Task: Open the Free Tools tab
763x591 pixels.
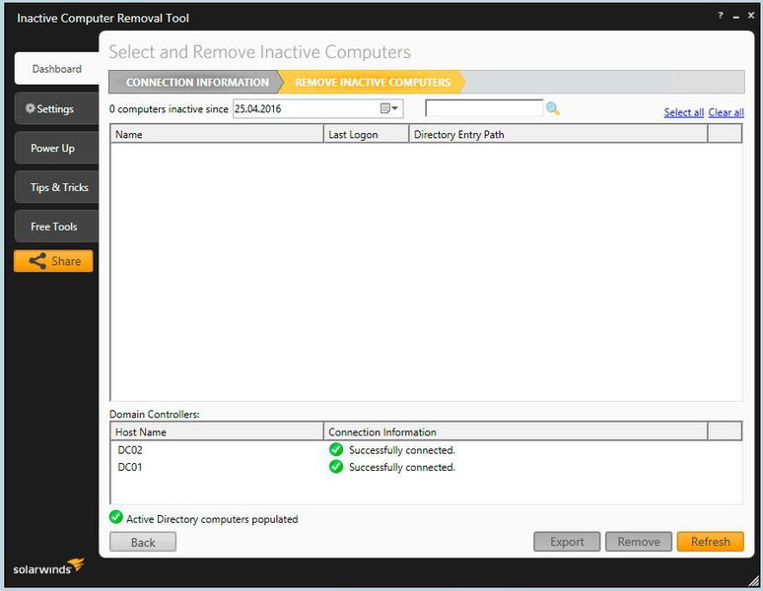Action: pyautogui.click(x=56, y=227)
